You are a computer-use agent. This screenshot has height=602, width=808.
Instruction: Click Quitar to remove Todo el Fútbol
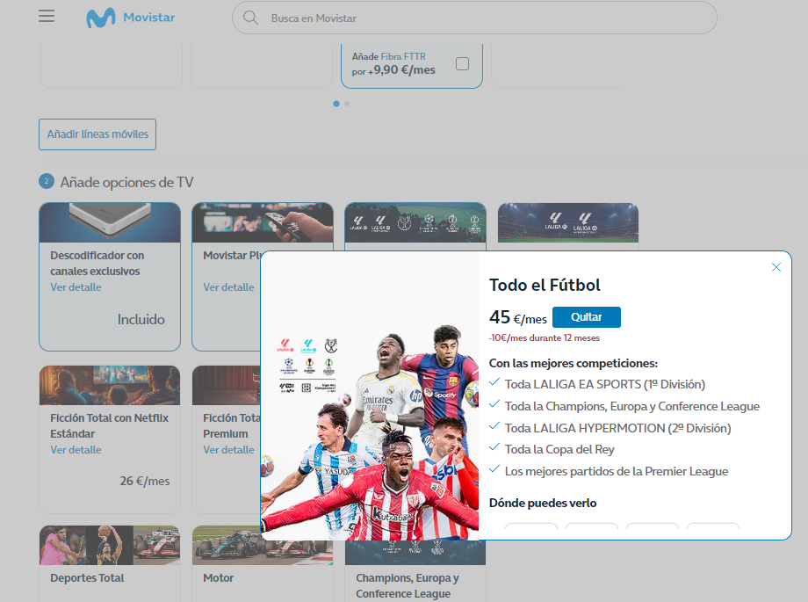586,317
